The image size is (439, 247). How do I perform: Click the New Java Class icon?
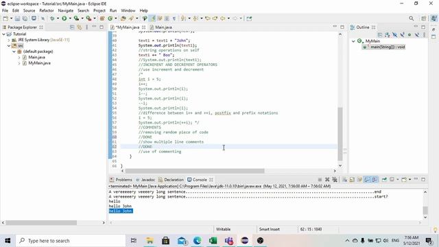coord(110,19)
